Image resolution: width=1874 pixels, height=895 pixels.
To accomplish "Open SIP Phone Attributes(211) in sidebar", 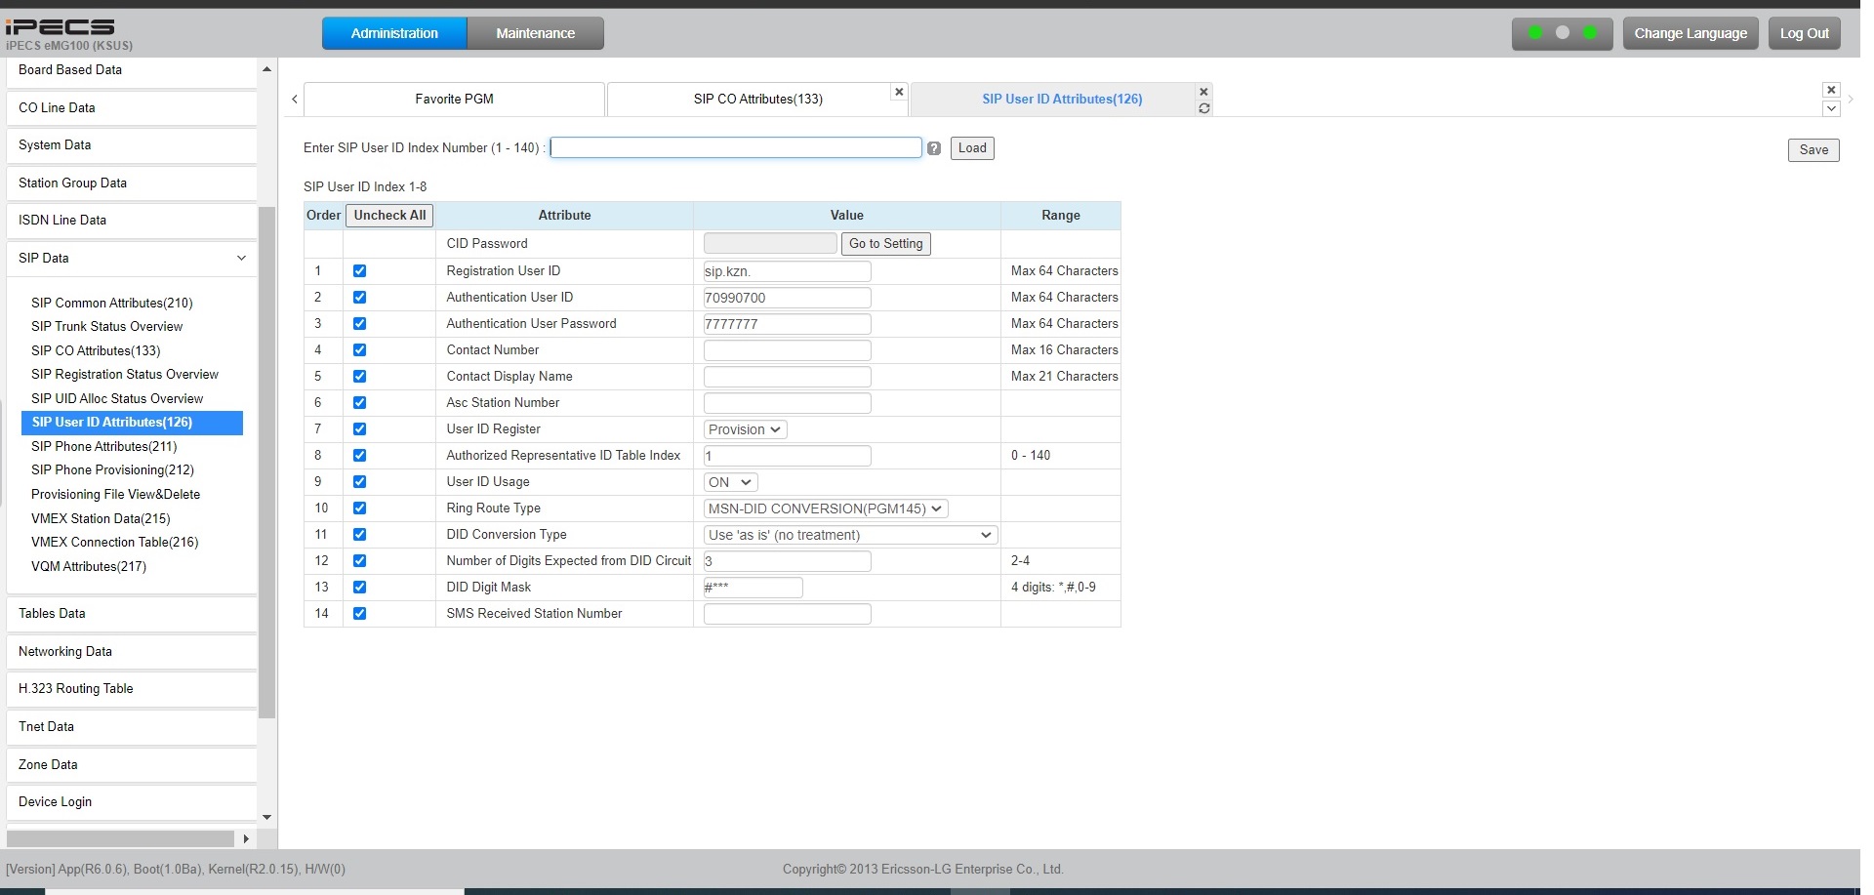I will click(103, 446).
